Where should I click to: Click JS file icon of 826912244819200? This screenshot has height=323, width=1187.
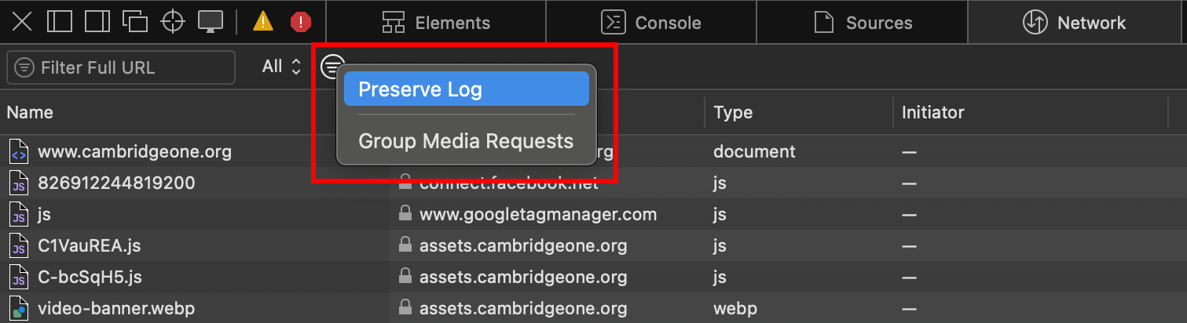[19, 183]
